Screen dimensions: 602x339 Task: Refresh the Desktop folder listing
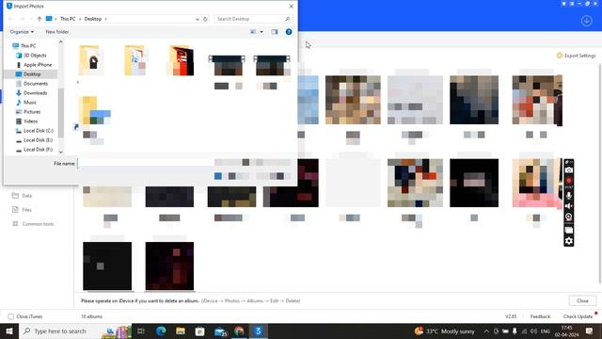coord(205,19)
